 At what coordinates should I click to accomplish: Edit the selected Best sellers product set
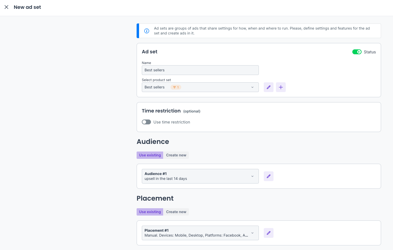(268, 87)
